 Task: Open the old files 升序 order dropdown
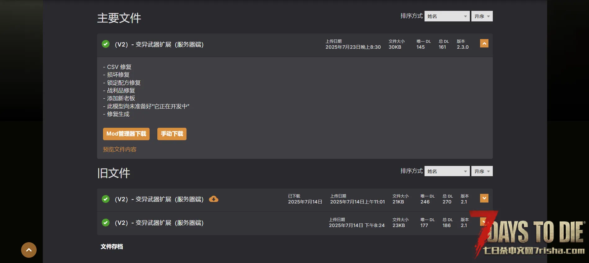[x=482, y=171]
